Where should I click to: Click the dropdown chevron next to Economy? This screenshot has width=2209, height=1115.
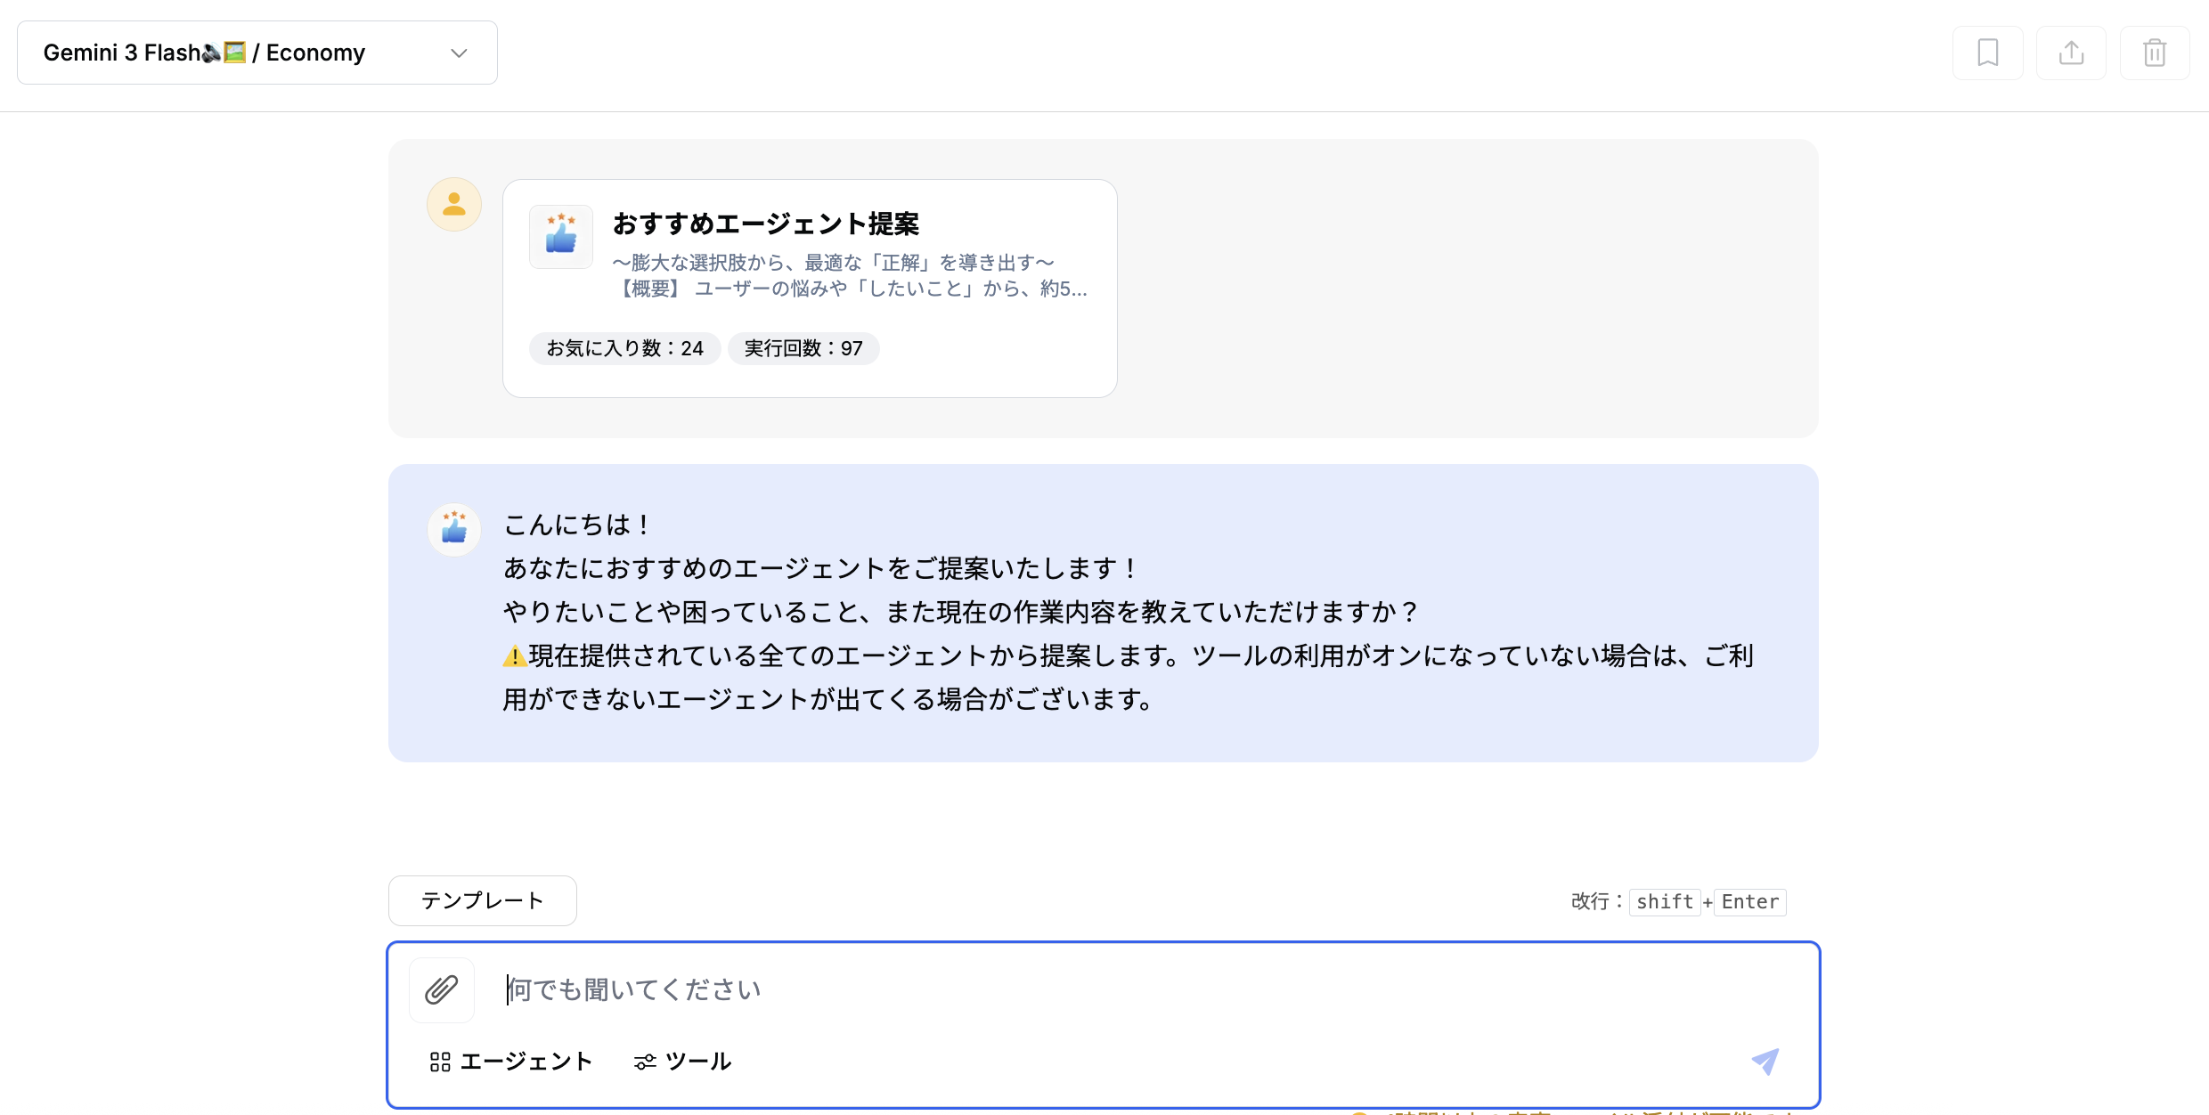click(460, 53)
